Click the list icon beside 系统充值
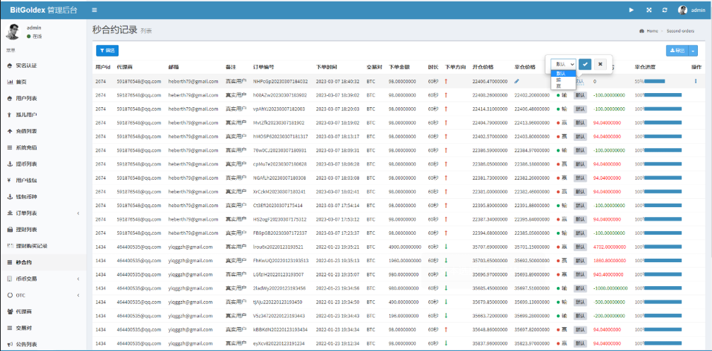712x351 pixels. point(10,147)
